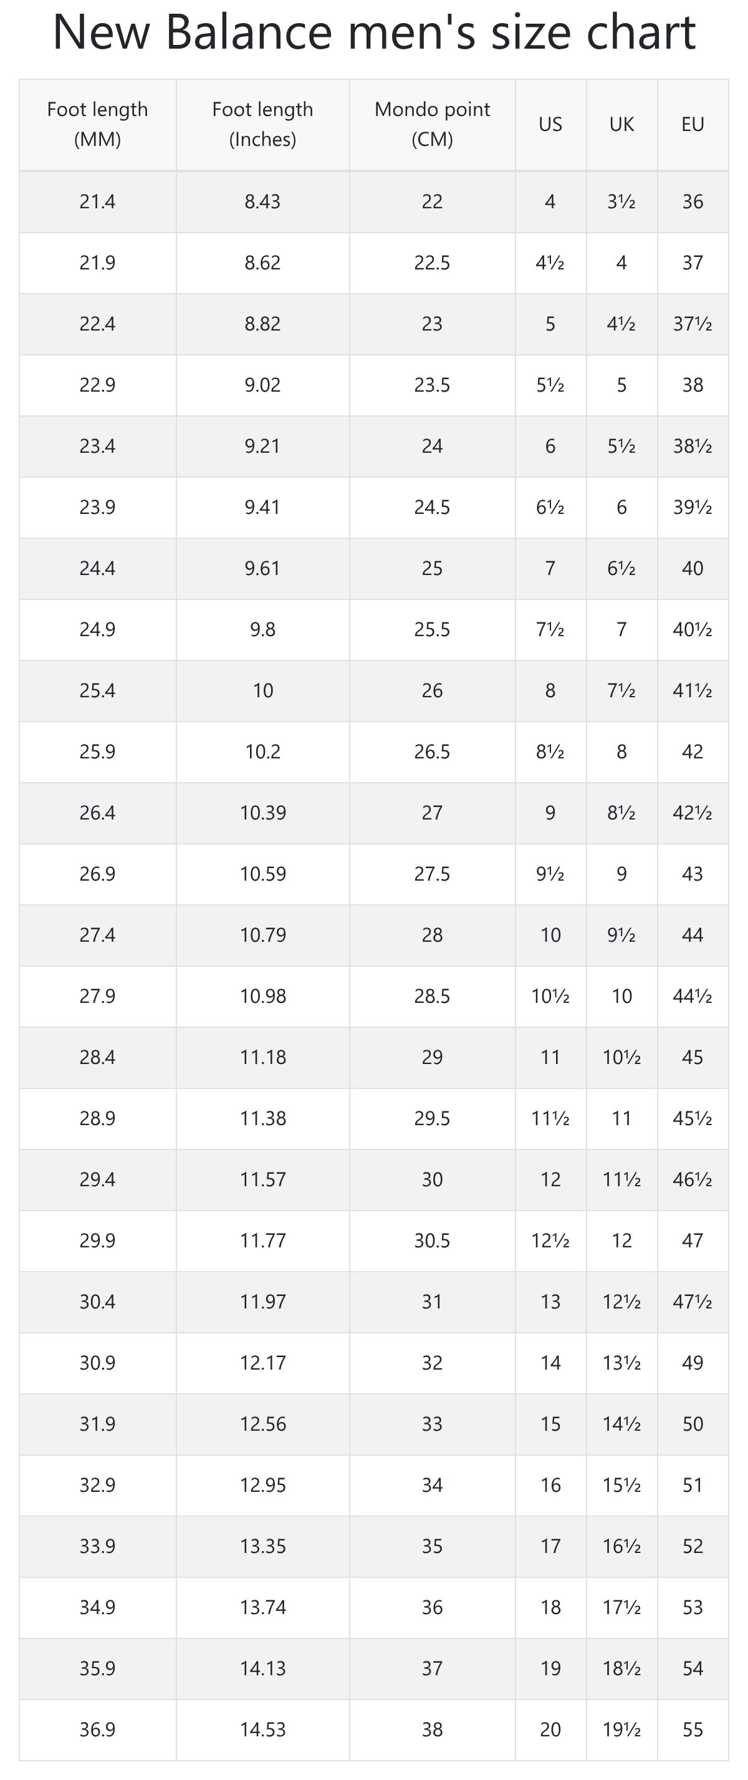
Task: Click the 8.43 inches foot length cell
Action: pyautogui.click(x=262, y=202)
